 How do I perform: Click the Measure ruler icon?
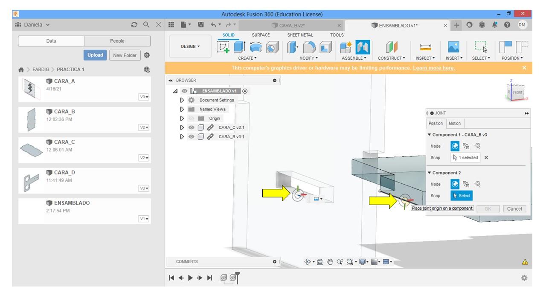425,47
